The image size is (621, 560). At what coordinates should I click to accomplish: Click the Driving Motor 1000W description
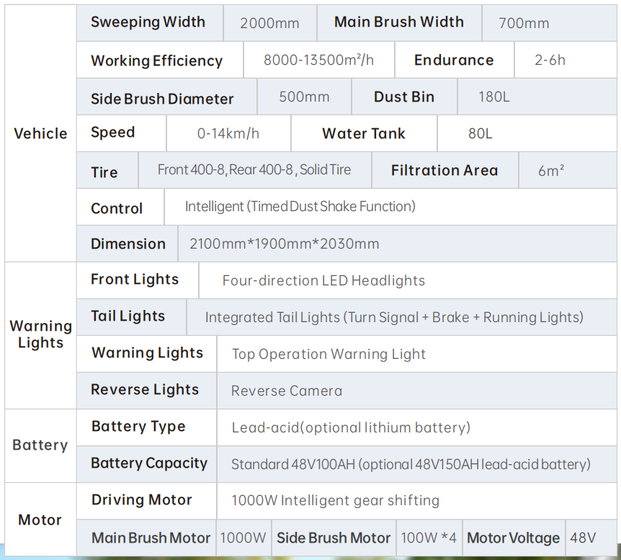click(336, 501)
